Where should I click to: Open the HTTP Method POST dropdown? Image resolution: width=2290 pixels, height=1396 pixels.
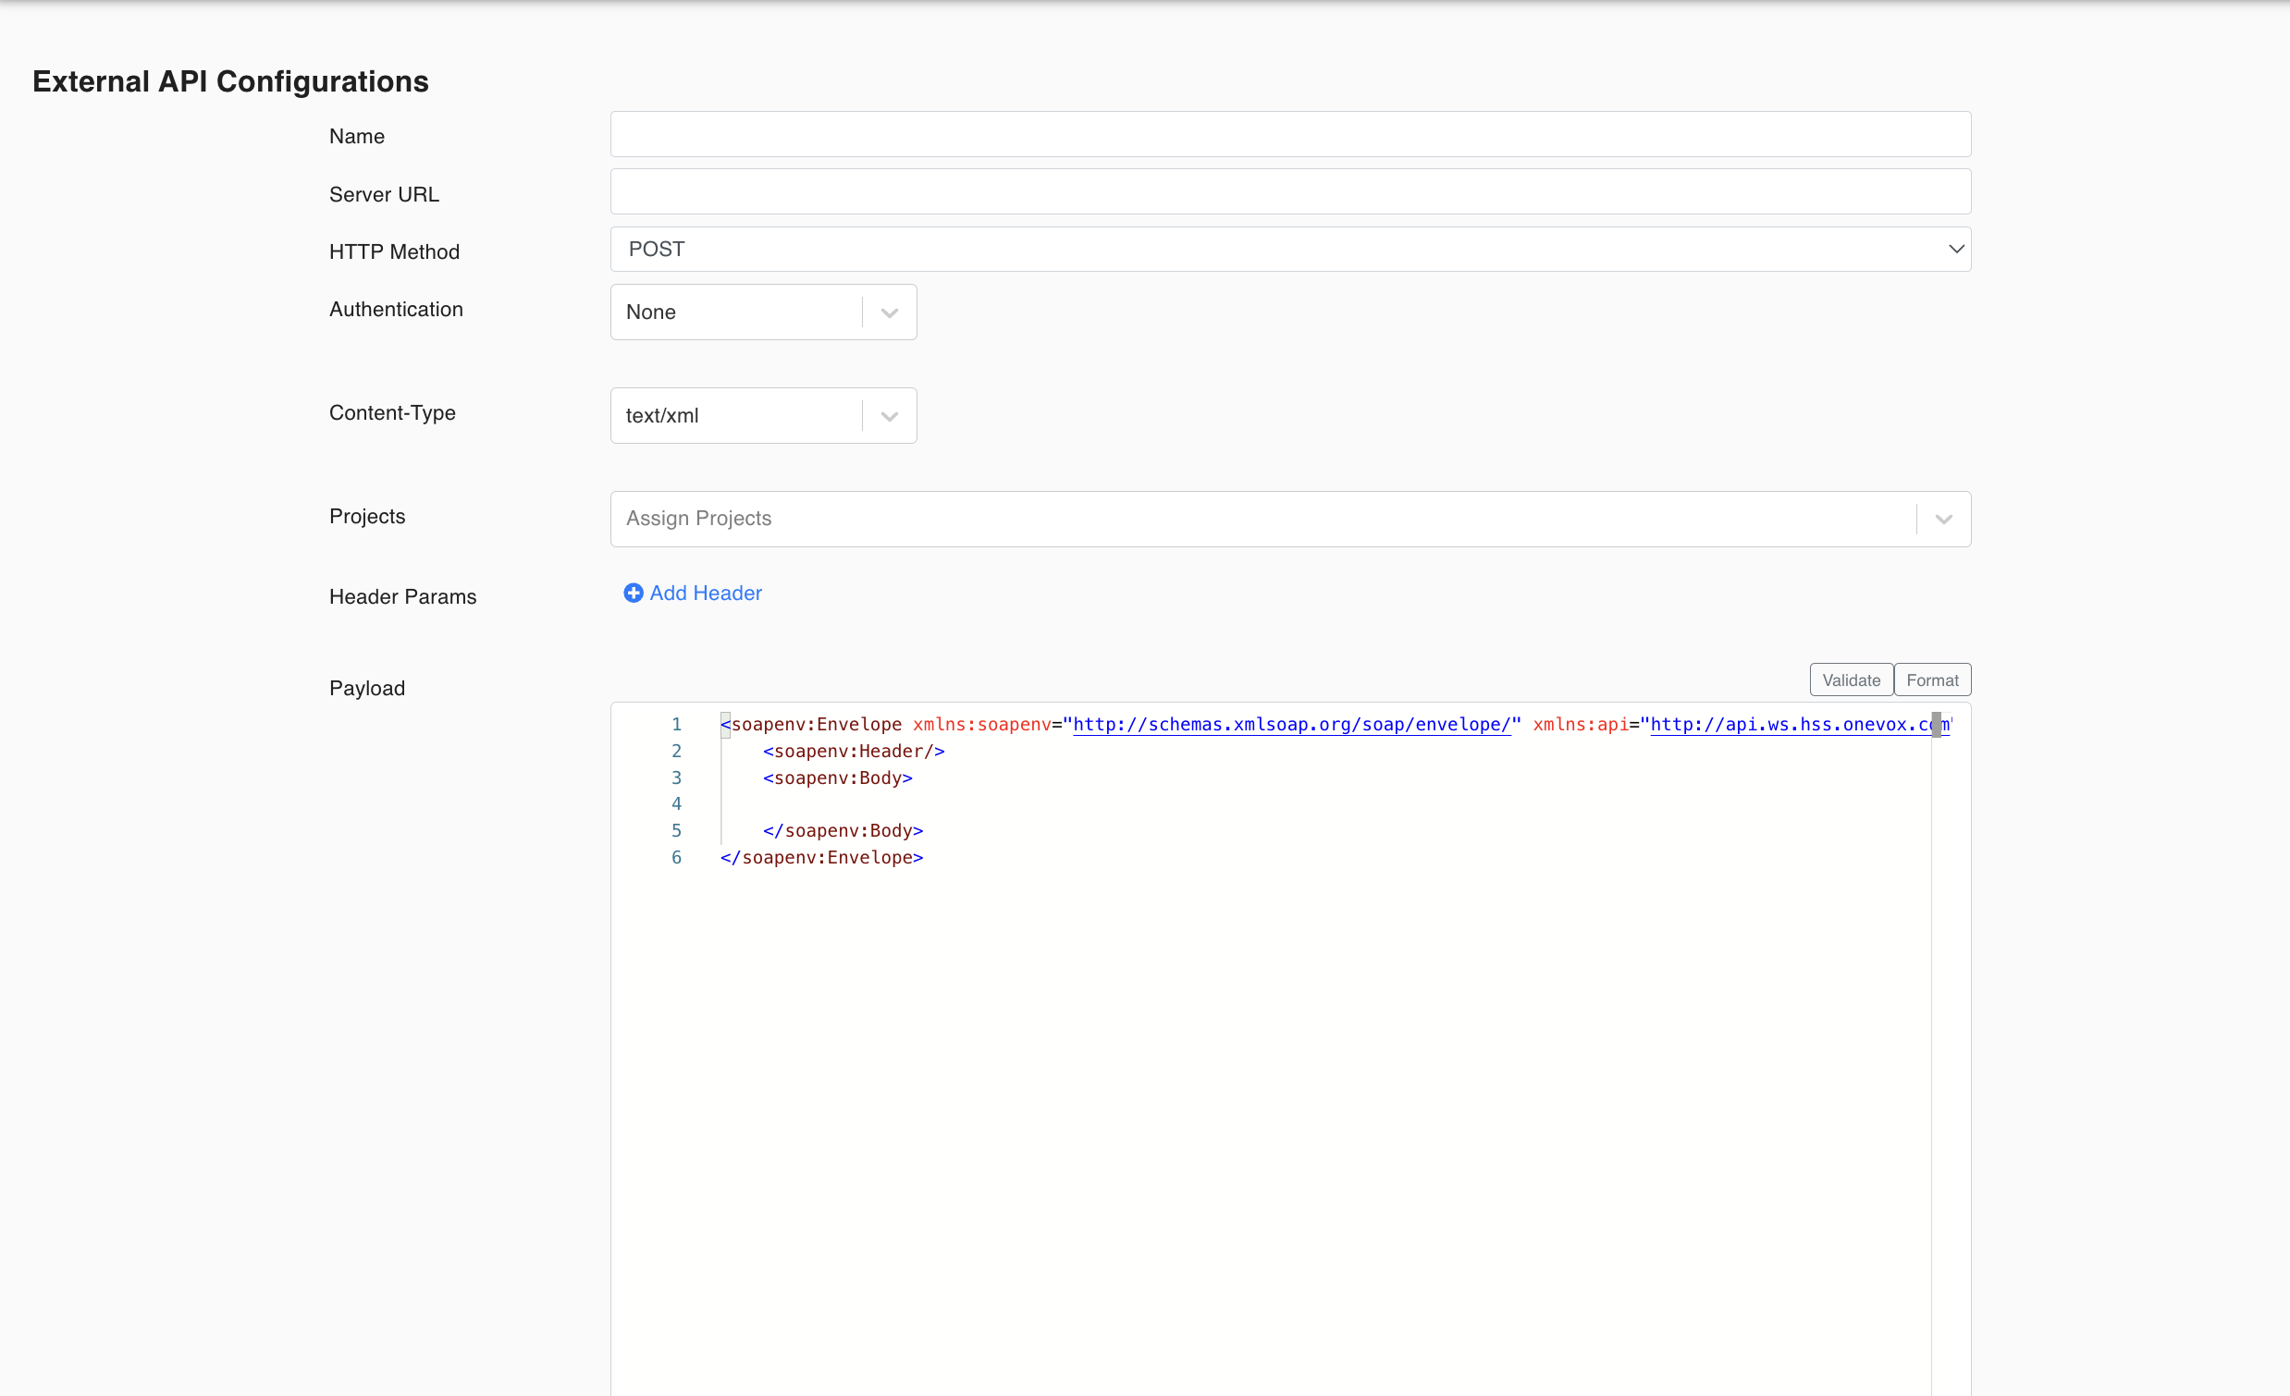click(x=1290, y=249)
